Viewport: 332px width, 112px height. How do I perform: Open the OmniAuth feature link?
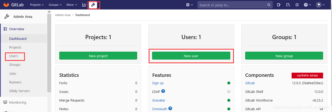[159, 109]
